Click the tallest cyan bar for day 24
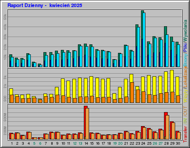 [x=144, y=40]
